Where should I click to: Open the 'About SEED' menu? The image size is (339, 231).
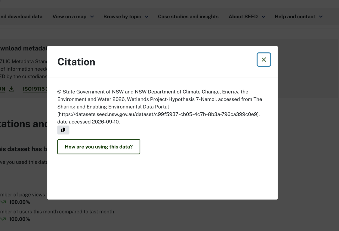[x=243, y=17]
